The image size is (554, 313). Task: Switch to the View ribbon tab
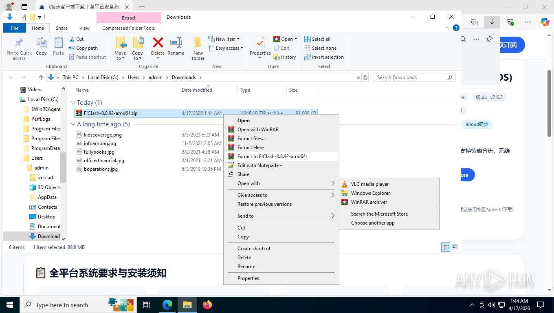(x=84, y=28)
